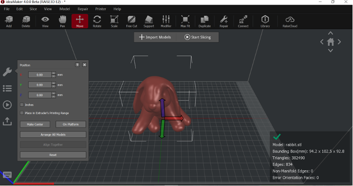Open the Repair wrench tool

(x=224, y=21)
